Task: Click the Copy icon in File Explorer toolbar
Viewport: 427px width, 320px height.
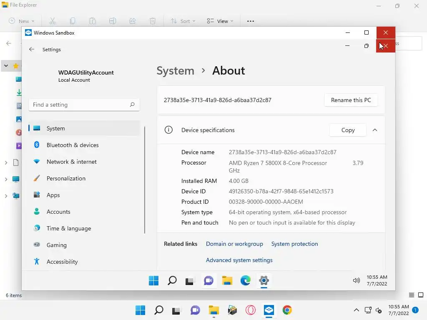Action: [x=73, y=21]
